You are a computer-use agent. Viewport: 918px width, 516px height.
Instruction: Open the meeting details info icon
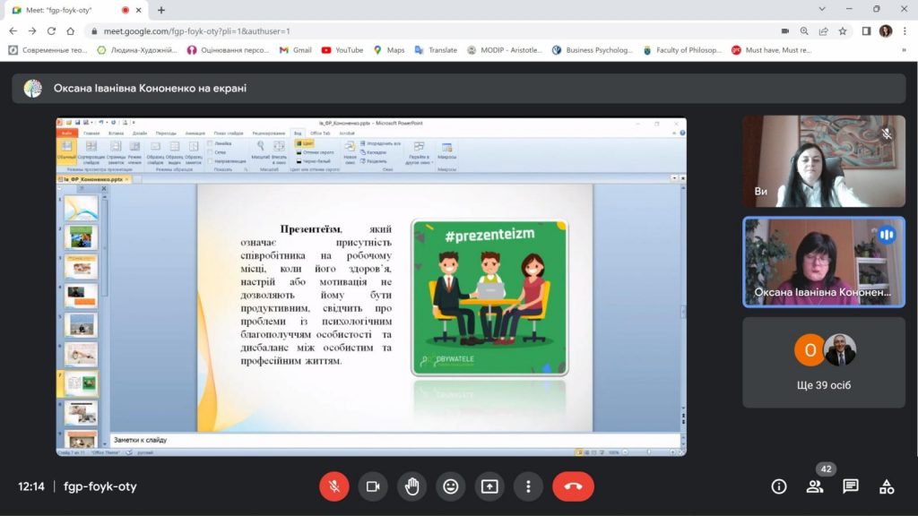point(779,486)
